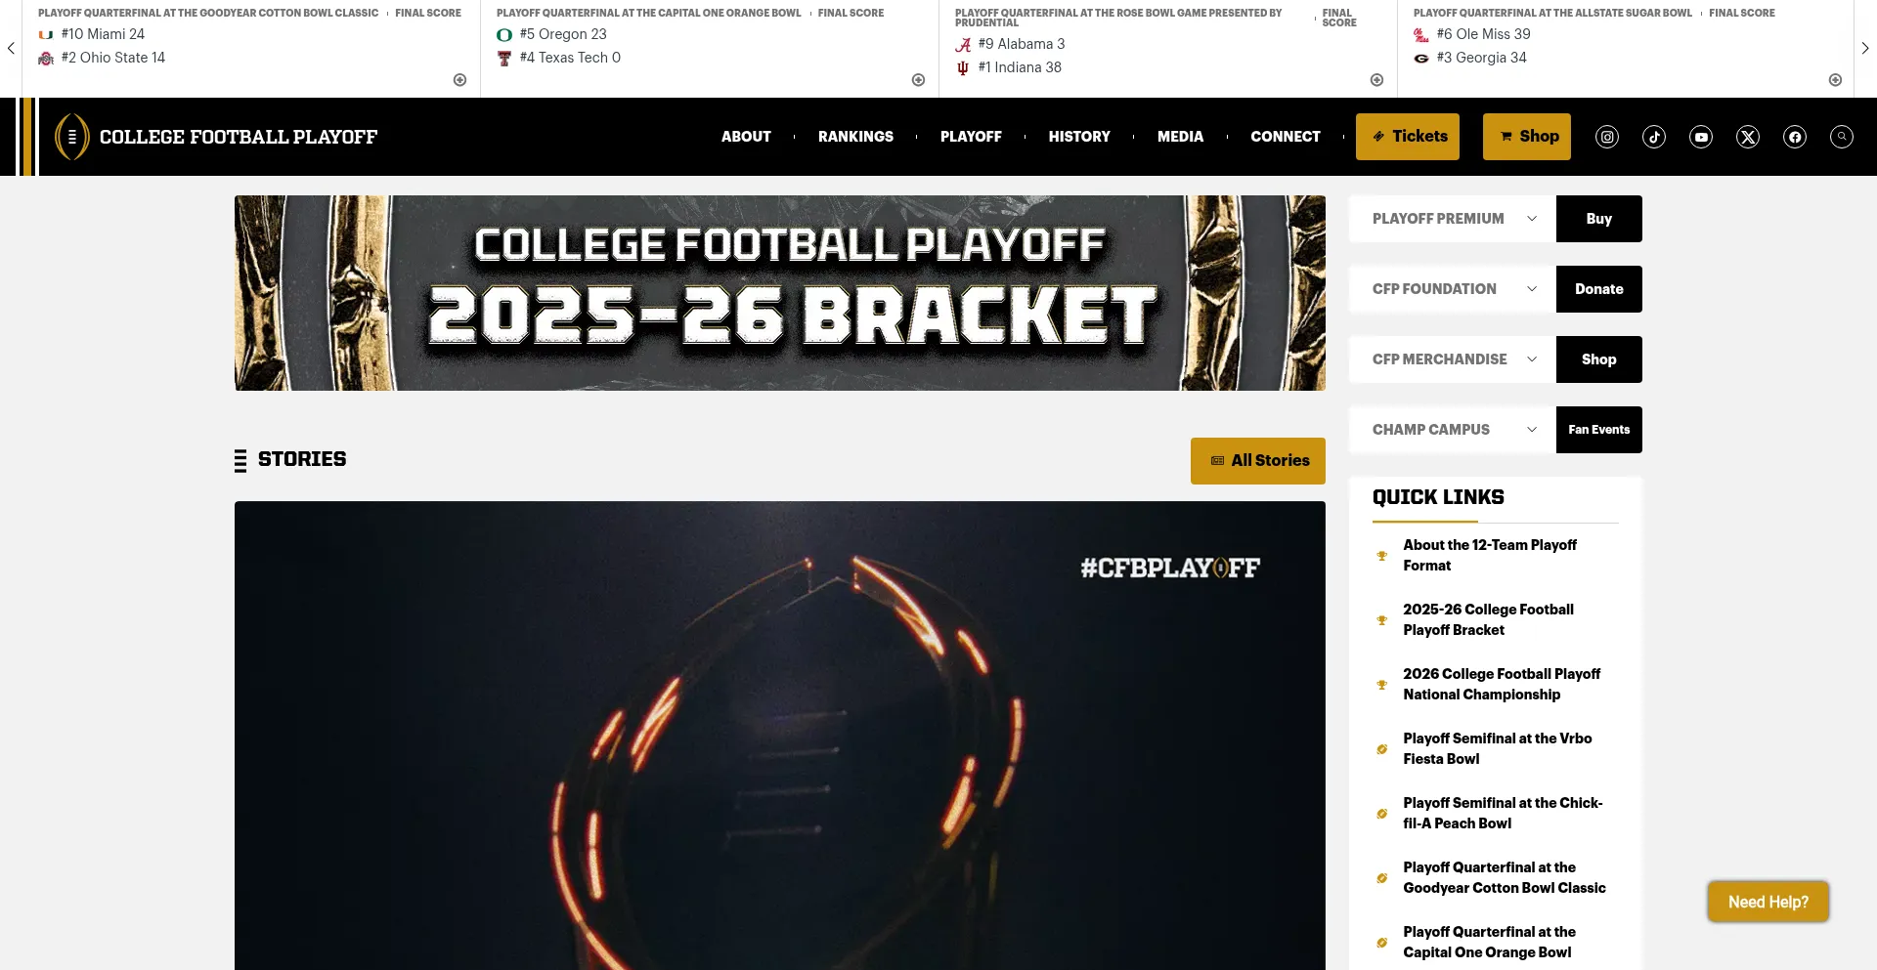1877x970 pixels.
Task: Click the right arrow on the scores carousel
Action: (1865, 47)
